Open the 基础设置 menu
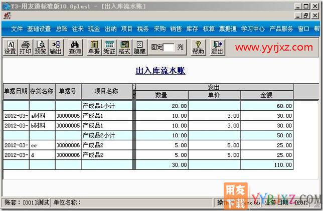The image size is (323, 211). click(x=39, y=29)
